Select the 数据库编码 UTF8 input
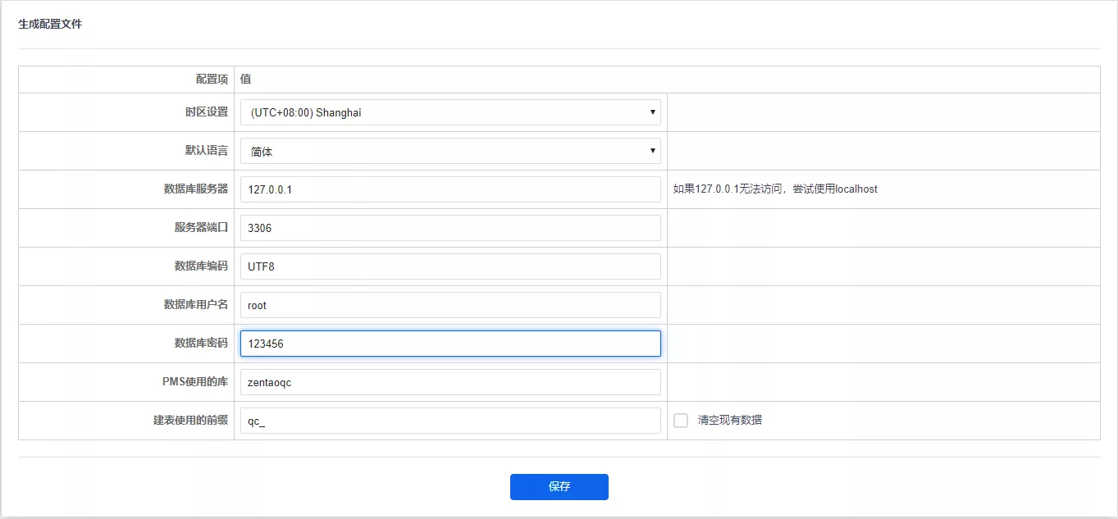Image resolution: width=1118 pixels, height=519 pixels. [x=449, y=266]
